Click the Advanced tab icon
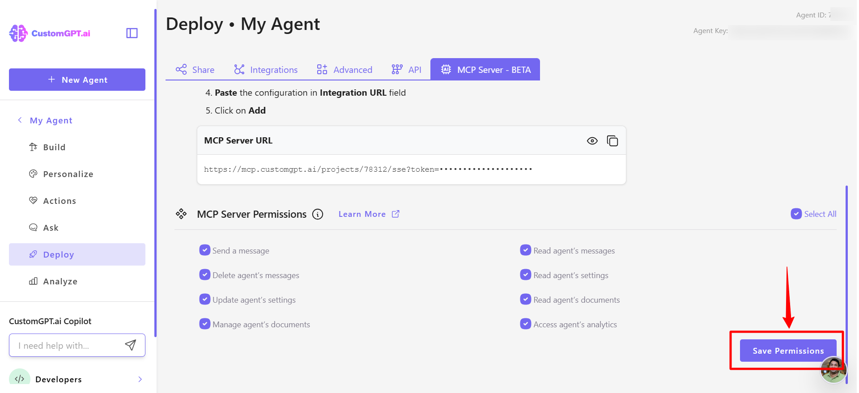Screen dimensions: 859x393 (322, 69)
